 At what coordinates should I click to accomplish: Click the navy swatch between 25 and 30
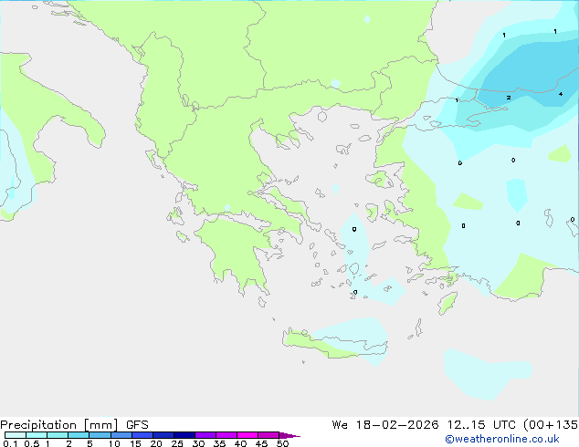(184, 435)
